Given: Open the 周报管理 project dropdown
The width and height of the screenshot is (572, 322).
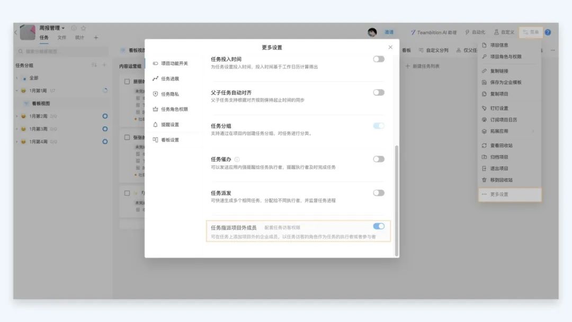Looking at the screenshot, I should pyautogui.click(x=52, y=28).
